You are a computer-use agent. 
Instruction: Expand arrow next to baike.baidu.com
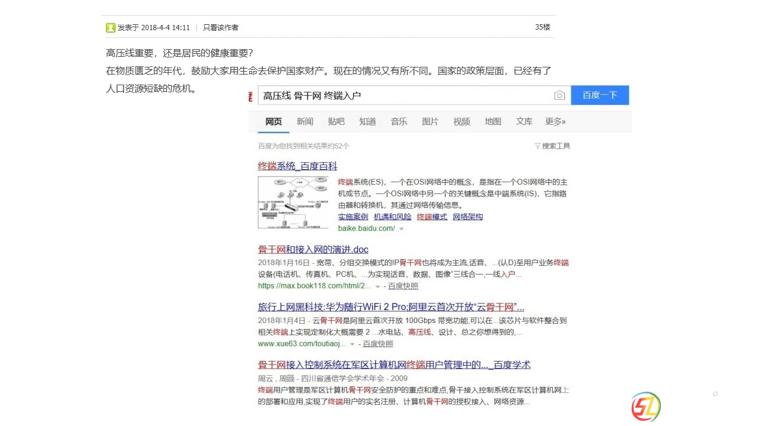(402, 229)
